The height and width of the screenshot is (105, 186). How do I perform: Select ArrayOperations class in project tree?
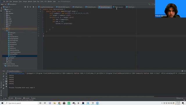click(14, 37)
